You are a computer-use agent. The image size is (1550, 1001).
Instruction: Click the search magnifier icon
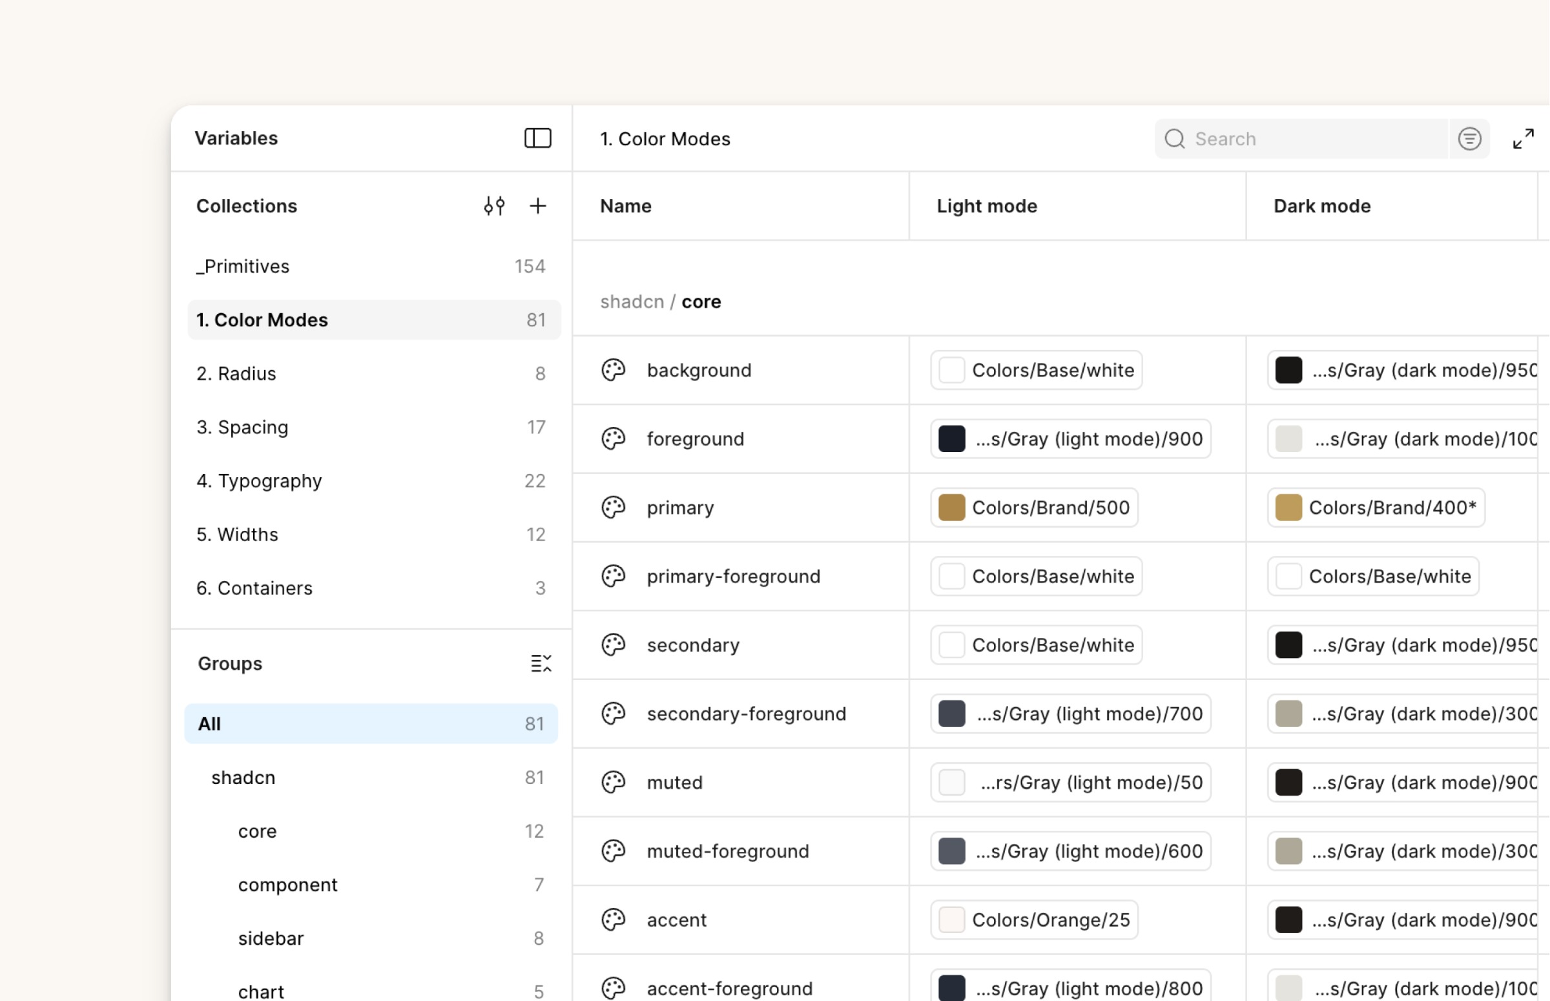click(1175, 138)
